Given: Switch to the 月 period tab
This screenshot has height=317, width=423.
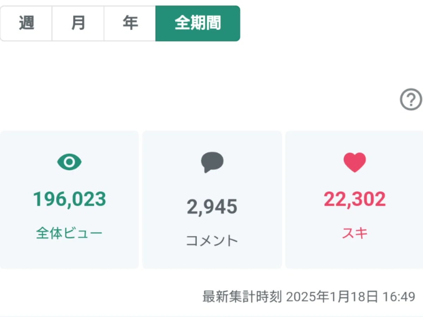Looking at the screenshot, I should point(78,23).
